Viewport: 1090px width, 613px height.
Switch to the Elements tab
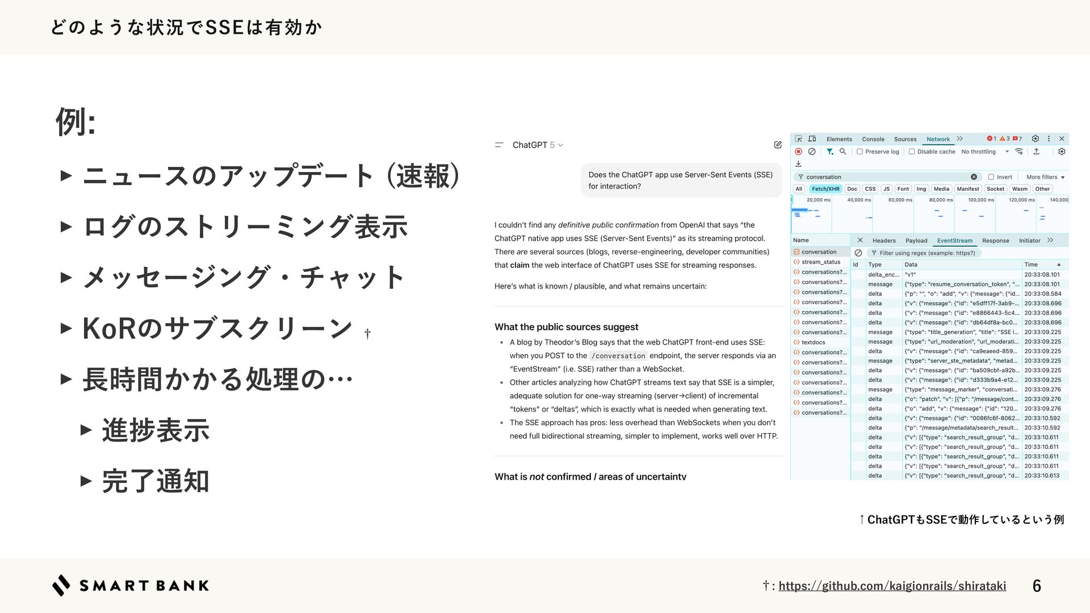pyautogui.click(x=839, y=139)
